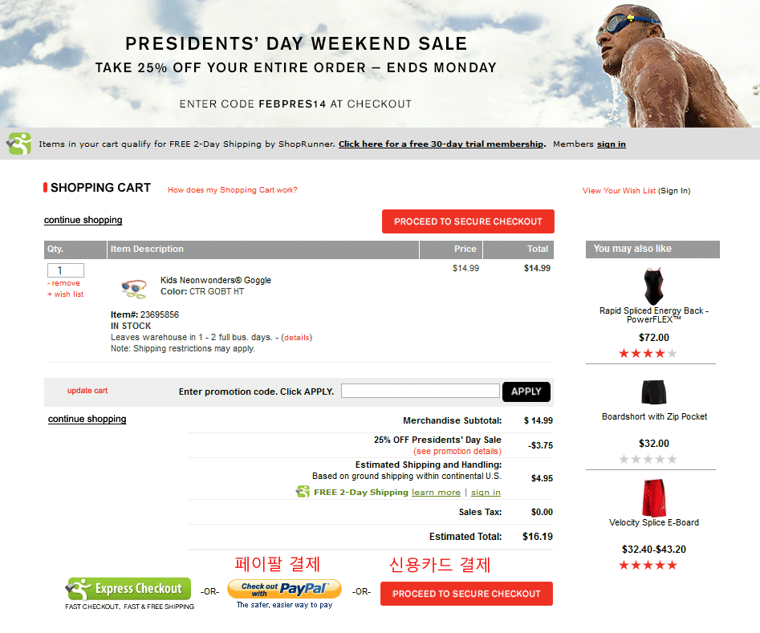
Task: Check out with PayPal button
Action: point(284,589)
